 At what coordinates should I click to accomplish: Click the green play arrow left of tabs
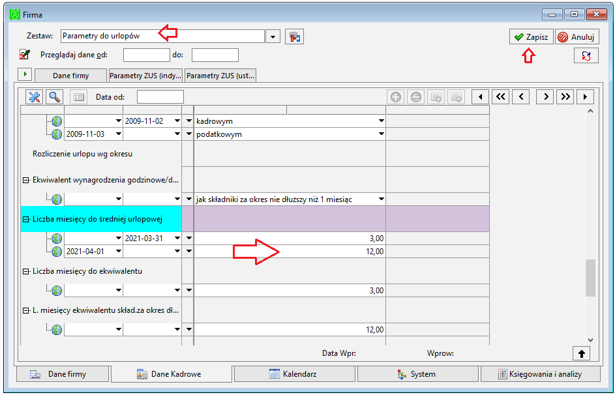[x=25, y=74]
